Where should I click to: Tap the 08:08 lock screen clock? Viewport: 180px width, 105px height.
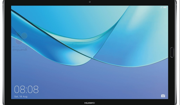click(x=26, y=89)
